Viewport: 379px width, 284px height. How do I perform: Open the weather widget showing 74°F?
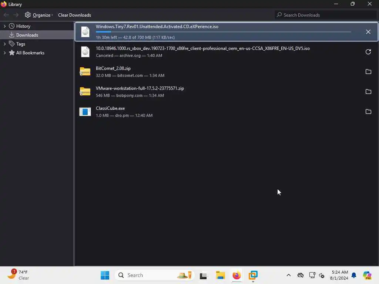[x=18, y=275]
